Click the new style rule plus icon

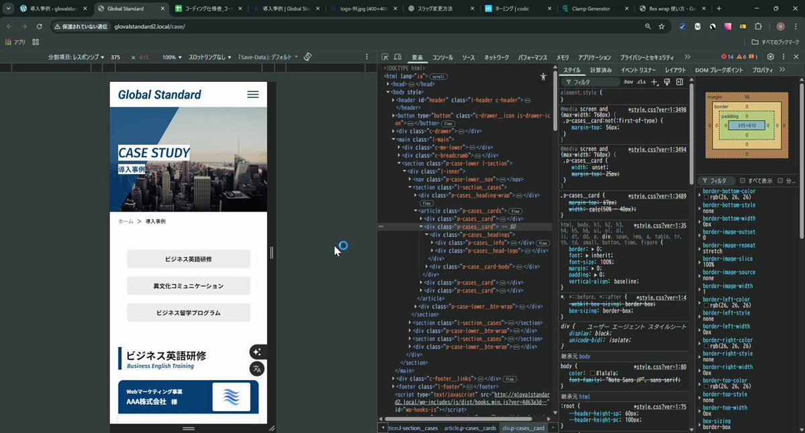[654, 82]
